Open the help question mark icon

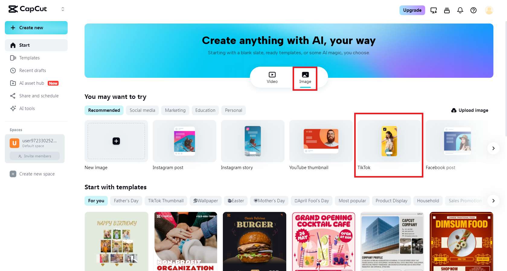[473, 10]
